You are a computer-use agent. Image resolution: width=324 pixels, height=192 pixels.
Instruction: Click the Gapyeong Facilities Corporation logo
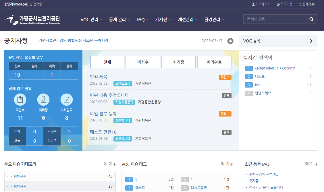[x=32, y=20]
